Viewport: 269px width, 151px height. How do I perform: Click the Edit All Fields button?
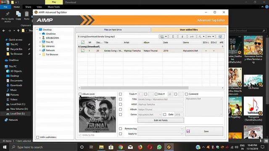click(161, 120)
